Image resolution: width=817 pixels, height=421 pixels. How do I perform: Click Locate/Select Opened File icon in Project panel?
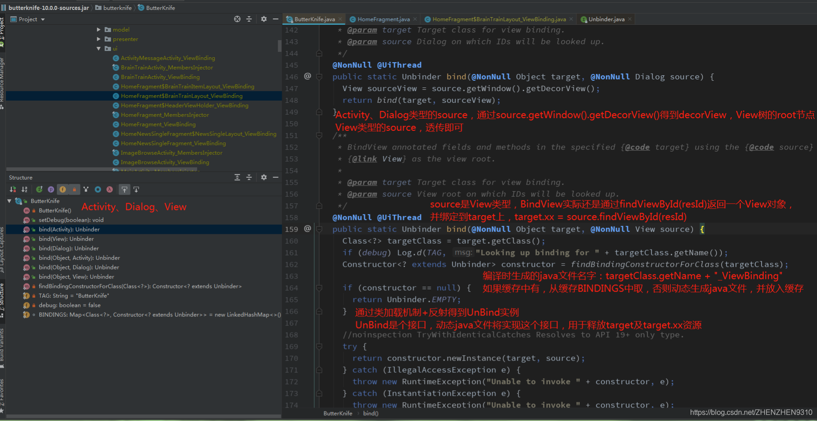(237, 19)
